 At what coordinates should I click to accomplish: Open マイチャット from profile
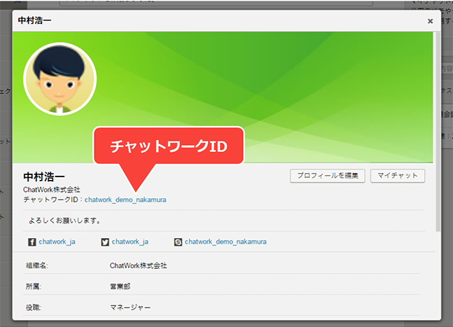[x=398, y=176]
